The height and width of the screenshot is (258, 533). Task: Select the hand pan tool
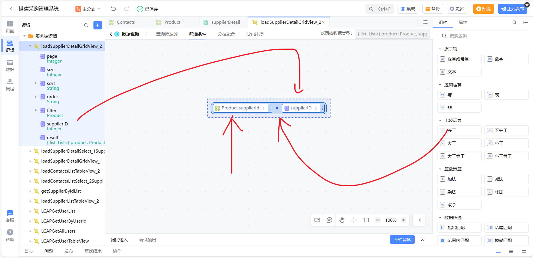coord(342,220)
